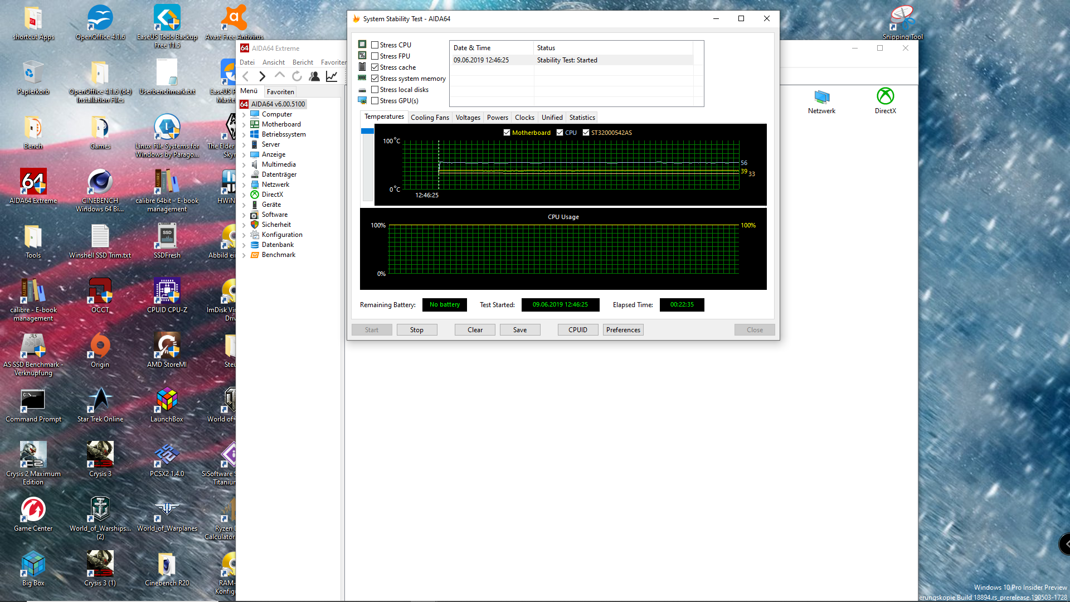The height and width of the screenshot is (602, 1070).
Task: Click the up-level arrow in AIDA64 toolbar
Action: click(x=280, y=75)
